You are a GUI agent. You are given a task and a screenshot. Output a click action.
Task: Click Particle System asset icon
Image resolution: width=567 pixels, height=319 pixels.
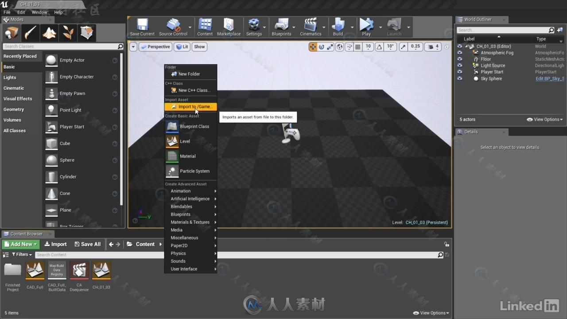coord(172,171)
